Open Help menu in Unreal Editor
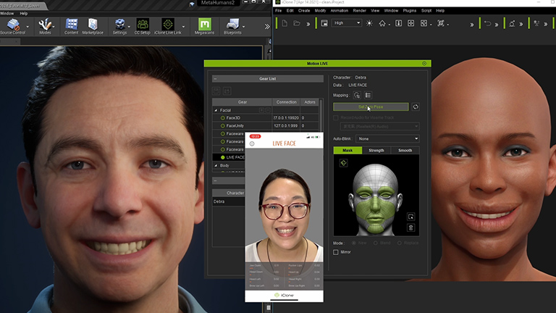The width and height of the screenshot is (556, 313). click(x=23, y=14)
